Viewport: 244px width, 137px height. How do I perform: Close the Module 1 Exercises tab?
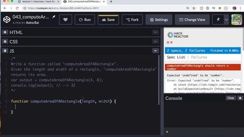[x=58, y=2]
